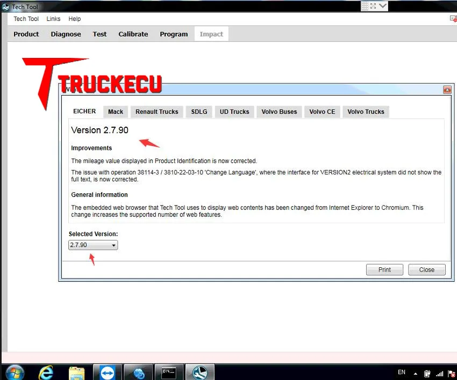The height and width of the screenshot is (380, 457).
Task: Click the grid icon in top toolbar
Action: pos(365,6)
